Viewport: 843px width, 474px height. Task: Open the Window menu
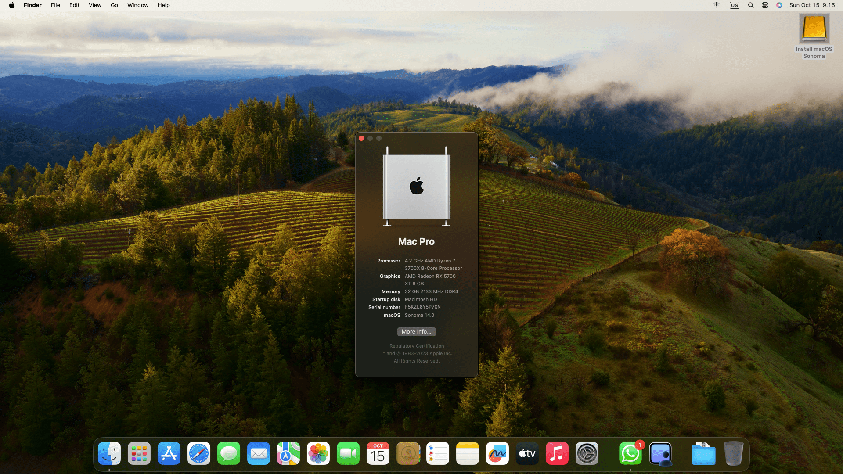pos(138,5)
